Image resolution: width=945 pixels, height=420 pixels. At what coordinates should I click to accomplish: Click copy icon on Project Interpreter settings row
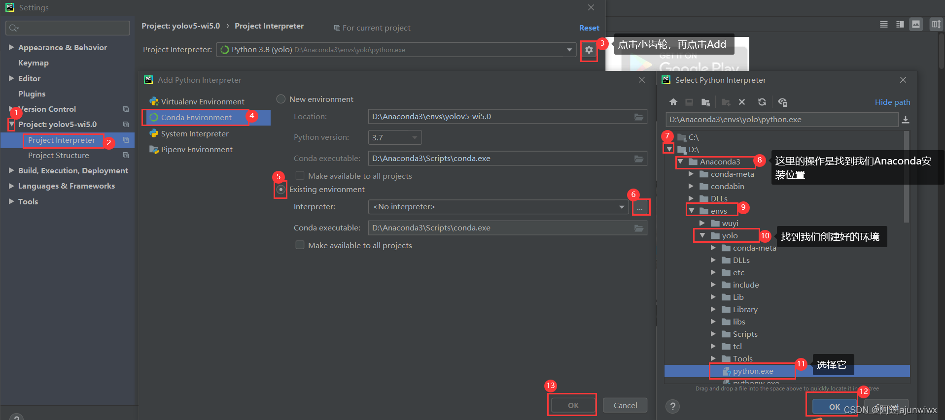pyautogui.click(x=126, y=140)
